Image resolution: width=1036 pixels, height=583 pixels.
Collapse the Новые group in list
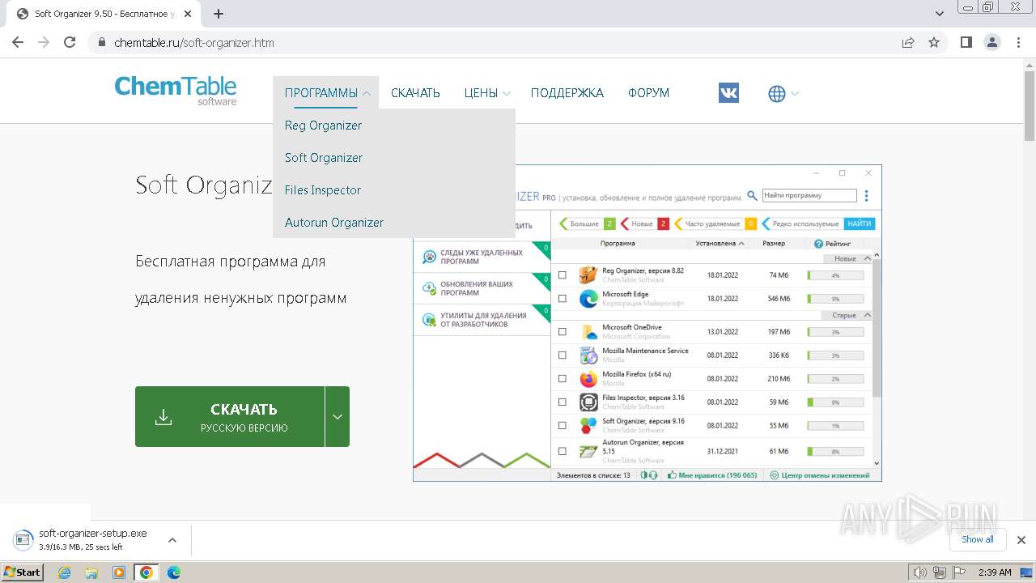point(867,258)
